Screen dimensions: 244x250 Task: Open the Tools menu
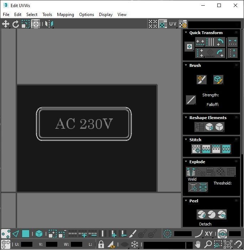(x=47, y=15)
